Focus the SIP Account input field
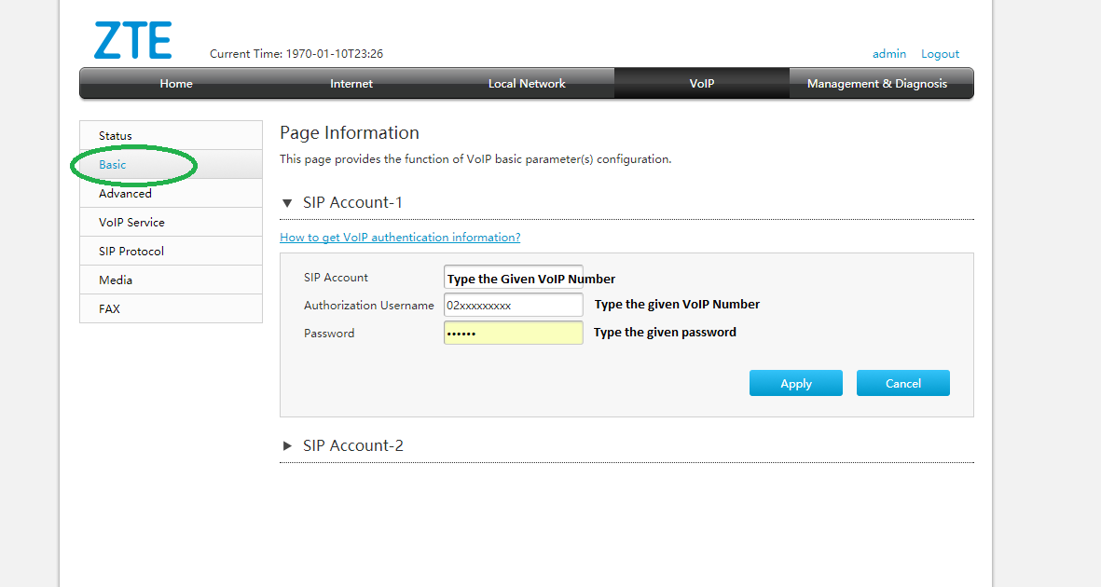 514,278
